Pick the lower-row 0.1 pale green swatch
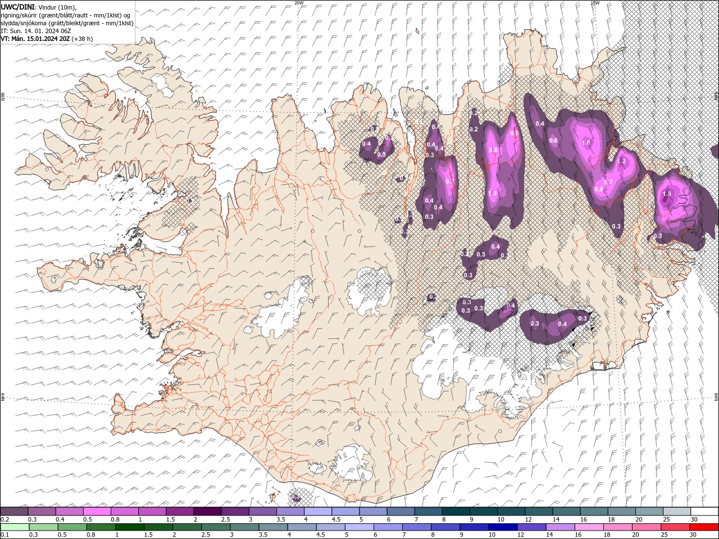Image resolution: width=719 pixels, height=539 pixels. point(15,527)
